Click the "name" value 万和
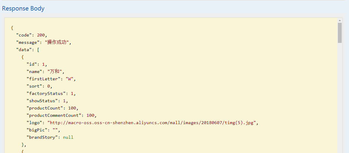Image resolution: width=349 pixels, height=153 pixels. pyautogui.click(x=55, y=72)
